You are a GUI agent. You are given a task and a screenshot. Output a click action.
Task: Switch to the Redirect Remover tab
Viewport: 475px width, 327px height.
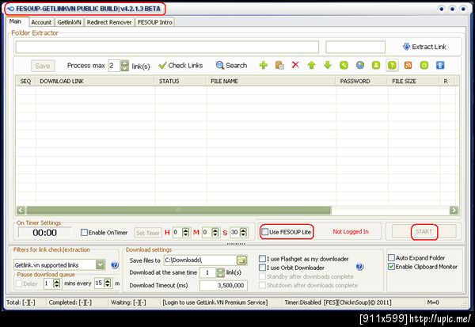coord(109,22)
